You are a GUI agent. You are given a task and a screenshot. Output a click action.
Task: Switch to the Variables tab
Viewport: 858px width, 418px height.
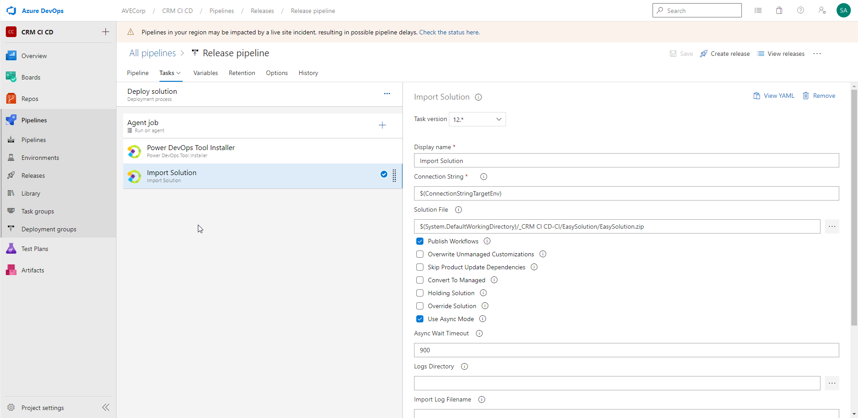coord(205,73)
